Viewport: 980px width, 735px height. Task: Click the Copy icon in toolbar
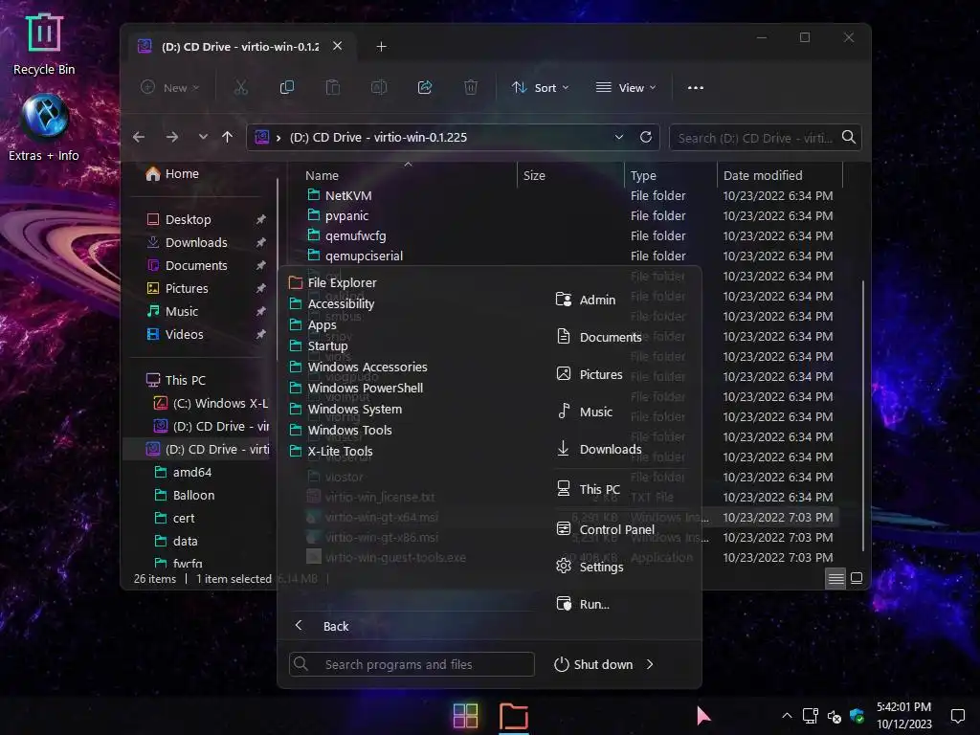pyautogui.click(x=287, y=87)
